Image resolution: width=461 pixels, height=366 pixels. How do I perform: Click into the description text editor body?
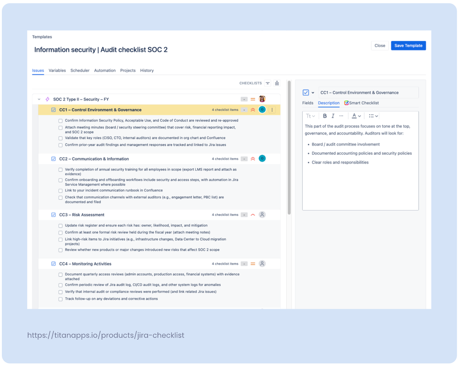click(360, 165)
